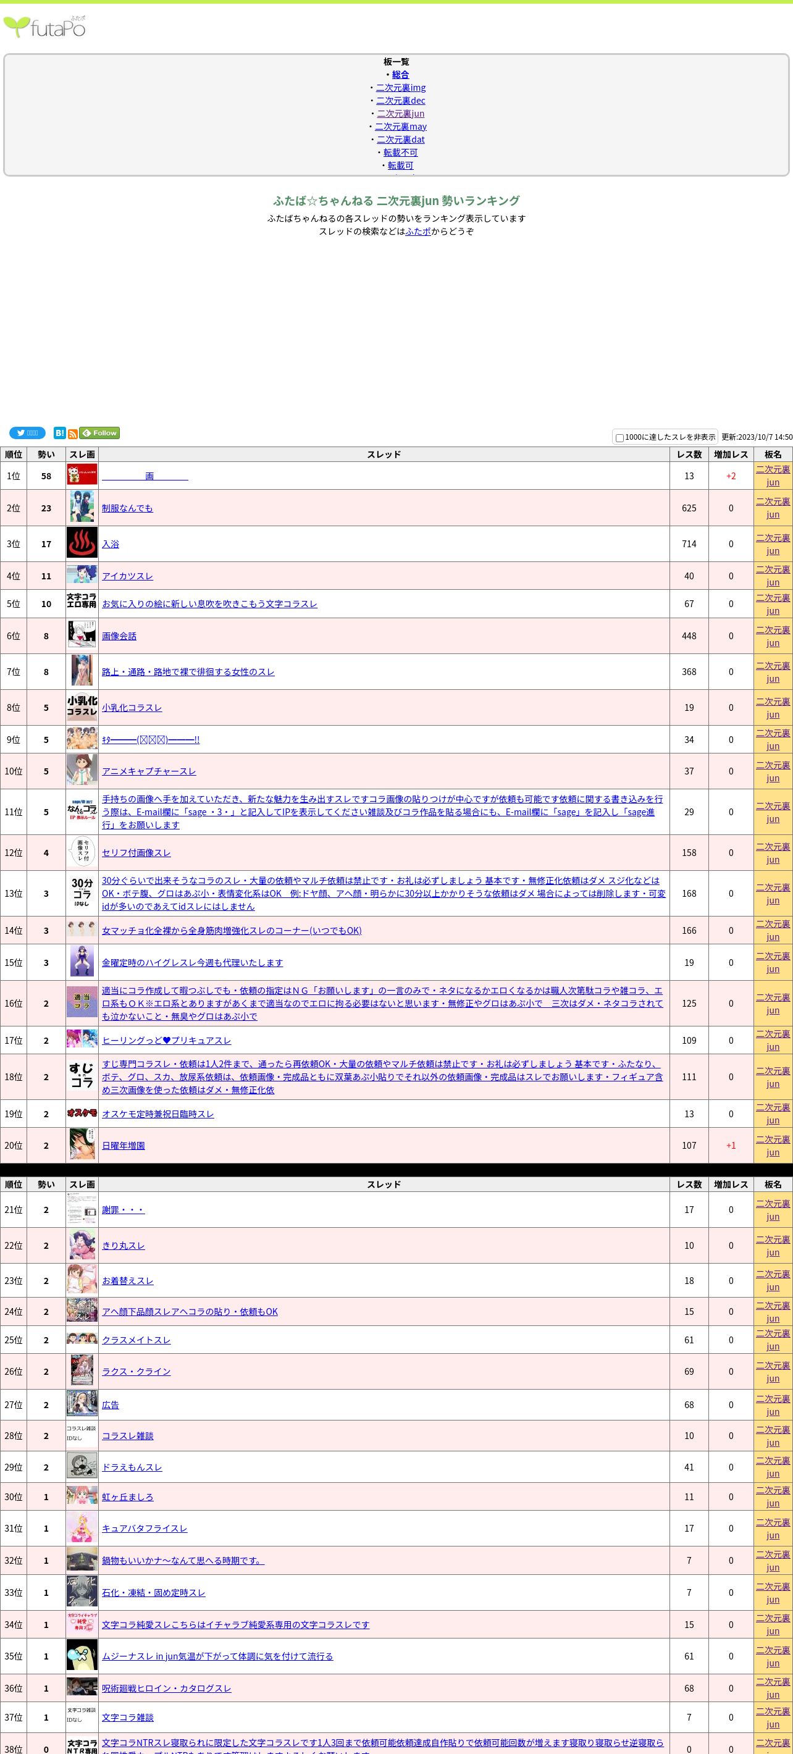Image resolution: width=793 pixels, height=1754 pixels.
Task: Click the 625 reply count for 制服なんでも
Action: 689,508
